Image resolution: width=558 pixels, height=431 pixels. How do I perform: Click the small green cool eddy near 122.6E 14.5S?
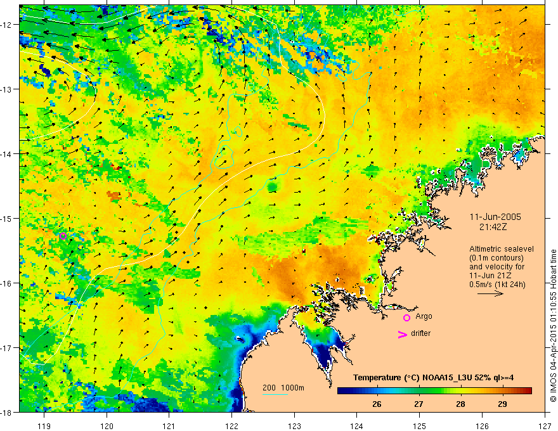[273, 186]
